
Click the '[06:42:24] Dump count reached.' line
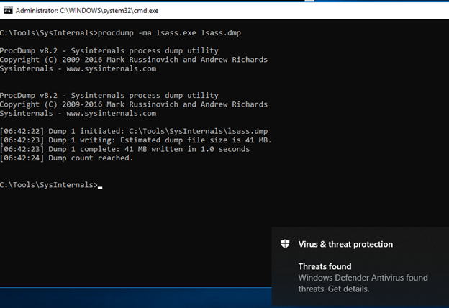66,158
